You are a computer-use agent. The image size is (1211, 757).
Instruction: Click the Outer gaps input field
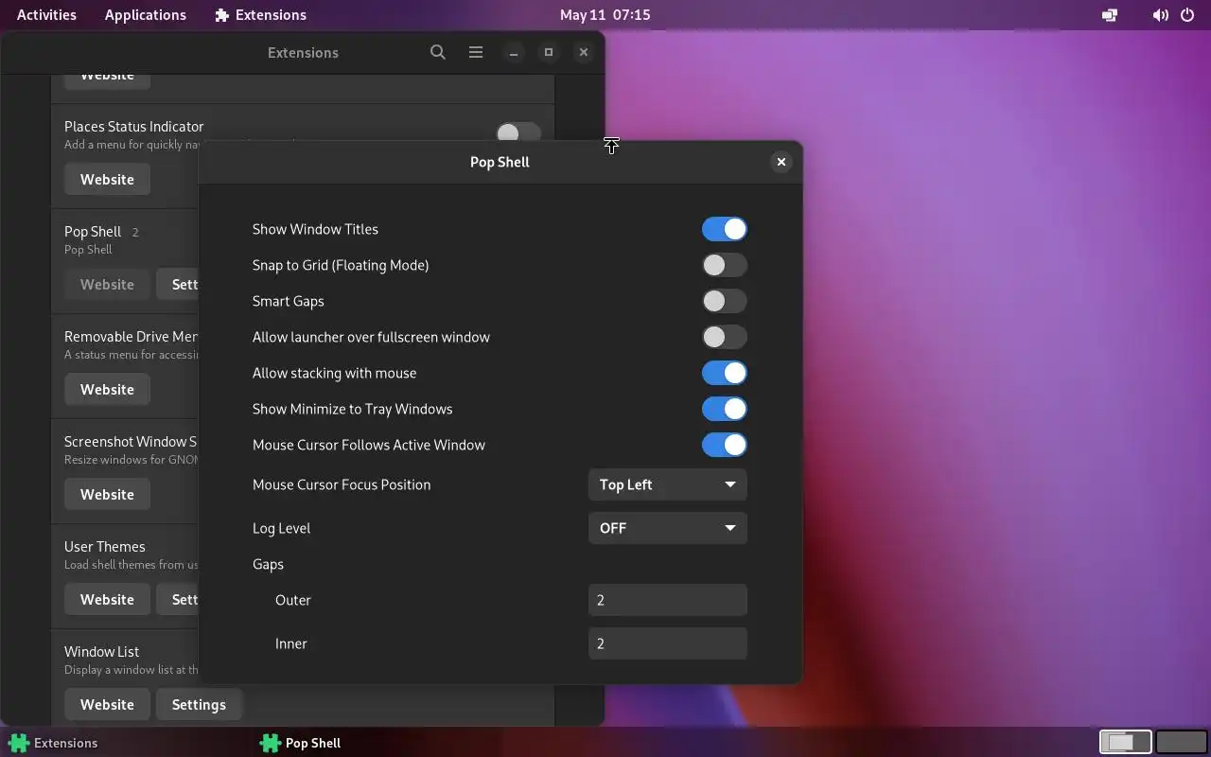(x=668, y=600)
